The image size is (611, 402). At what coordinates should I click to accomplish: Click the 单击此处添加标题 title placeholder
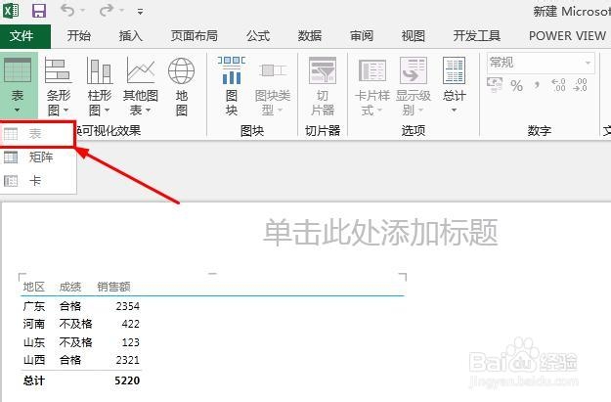[380, 233]
